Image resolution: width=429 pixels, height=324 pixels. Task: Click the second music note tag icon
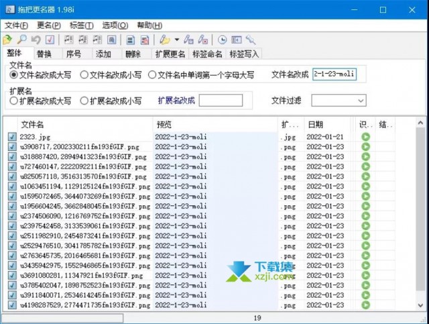83,40
